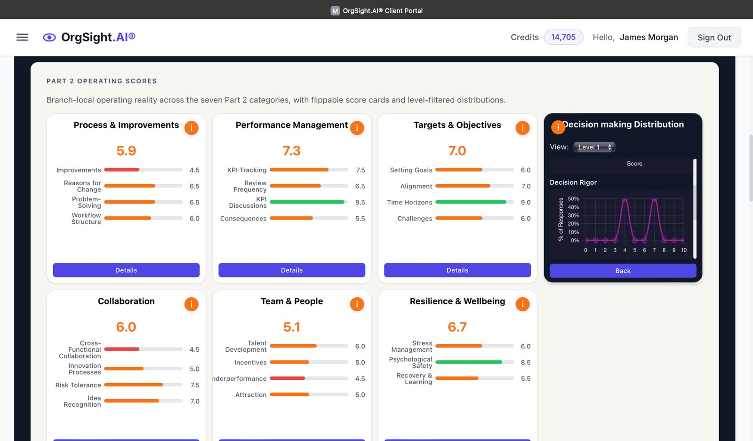Switch to the Score tab
The height and width of the screenshot is (441, 753).
[634, 164]
